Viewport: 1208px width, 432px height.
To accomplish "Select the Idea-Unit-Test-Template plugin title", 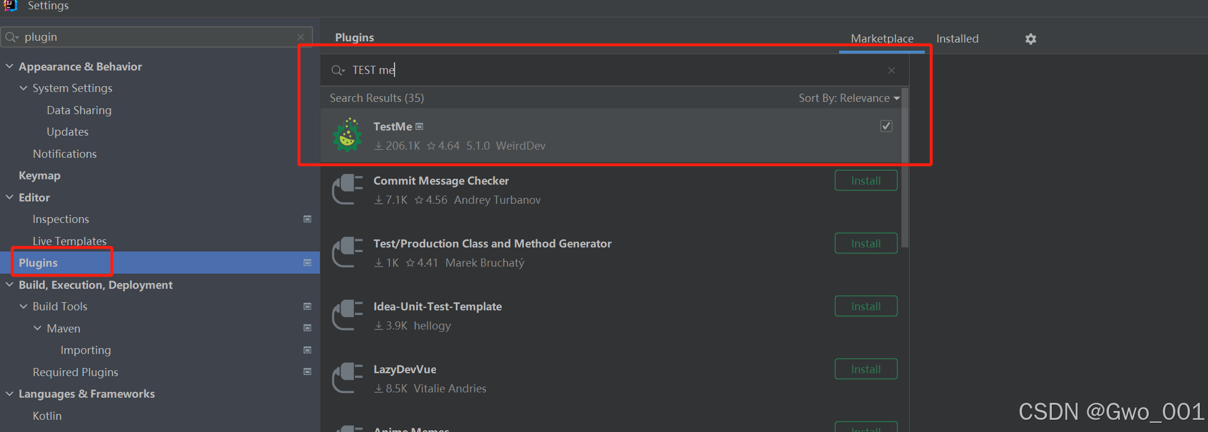I will coord(438,306).
